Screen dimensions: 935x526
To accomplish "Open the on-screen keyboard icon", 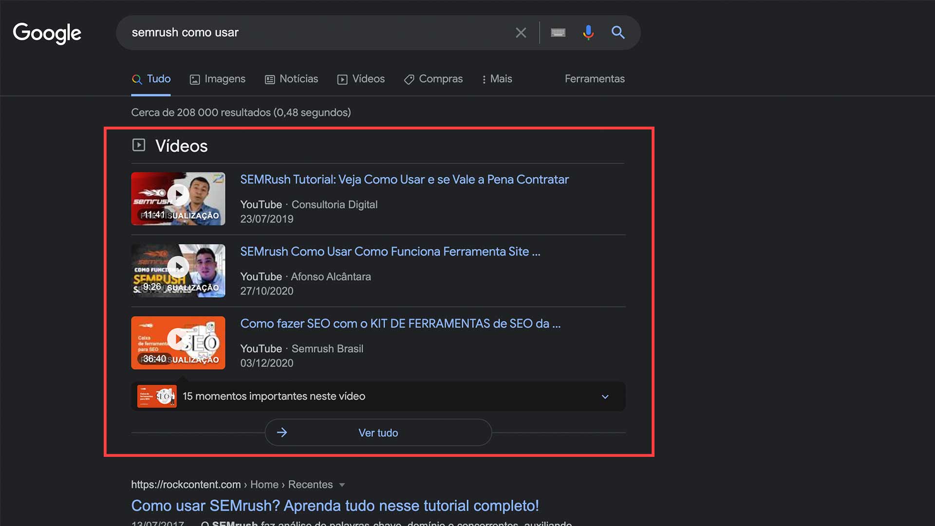I will pyautogui.click(x=558, y=33).
